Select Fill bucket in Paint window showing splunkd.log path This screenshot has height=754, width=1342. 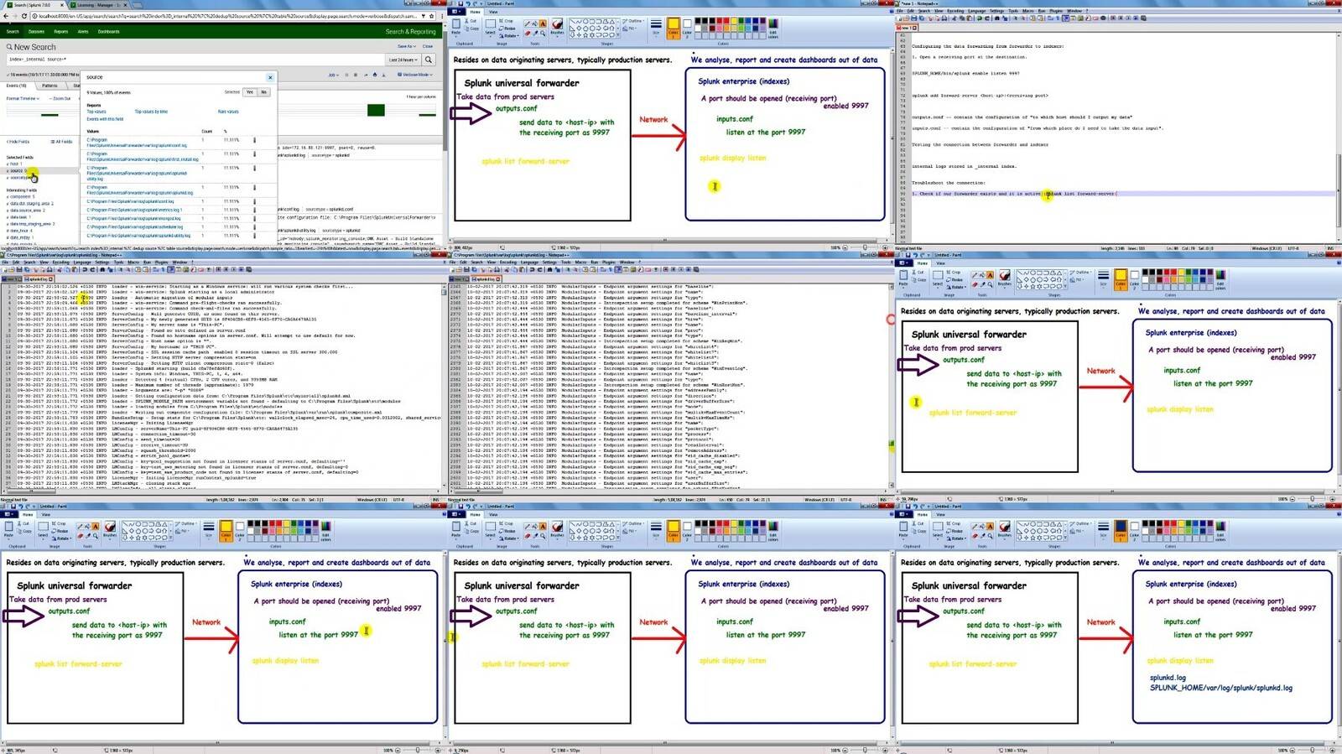(x=982, y=526)
